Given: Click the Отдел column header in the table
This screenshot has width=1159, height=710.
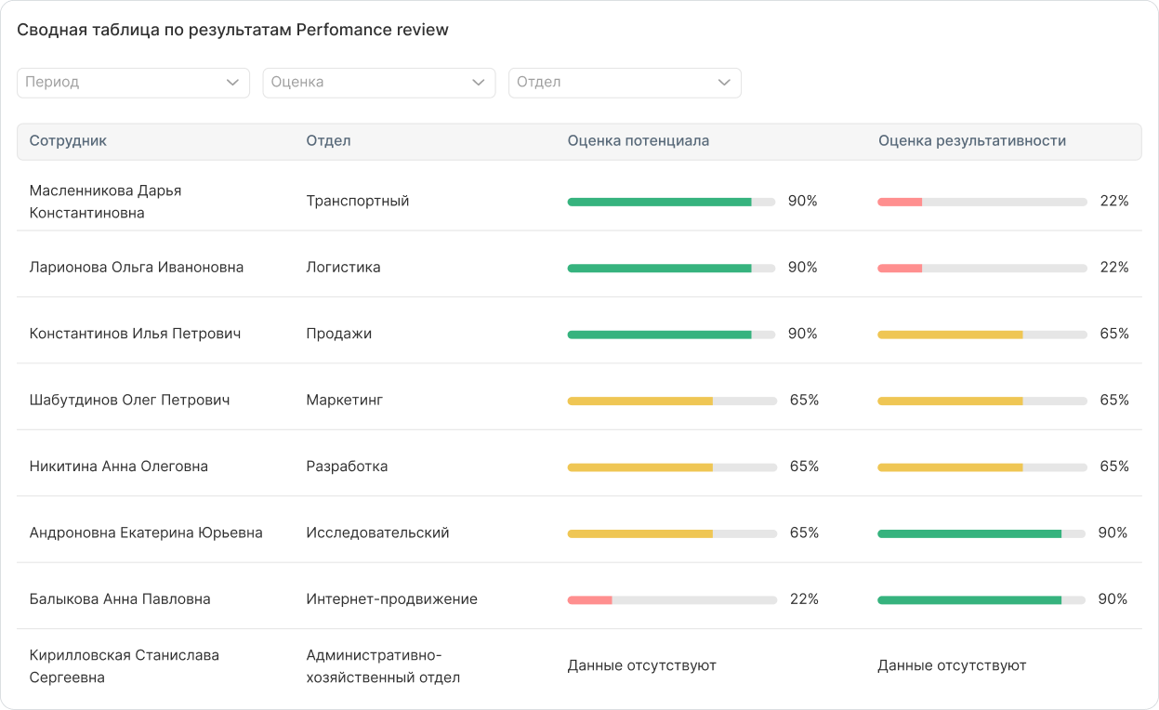Looking at the screenshot, I should pyautogui.click(x=328, y=141).
